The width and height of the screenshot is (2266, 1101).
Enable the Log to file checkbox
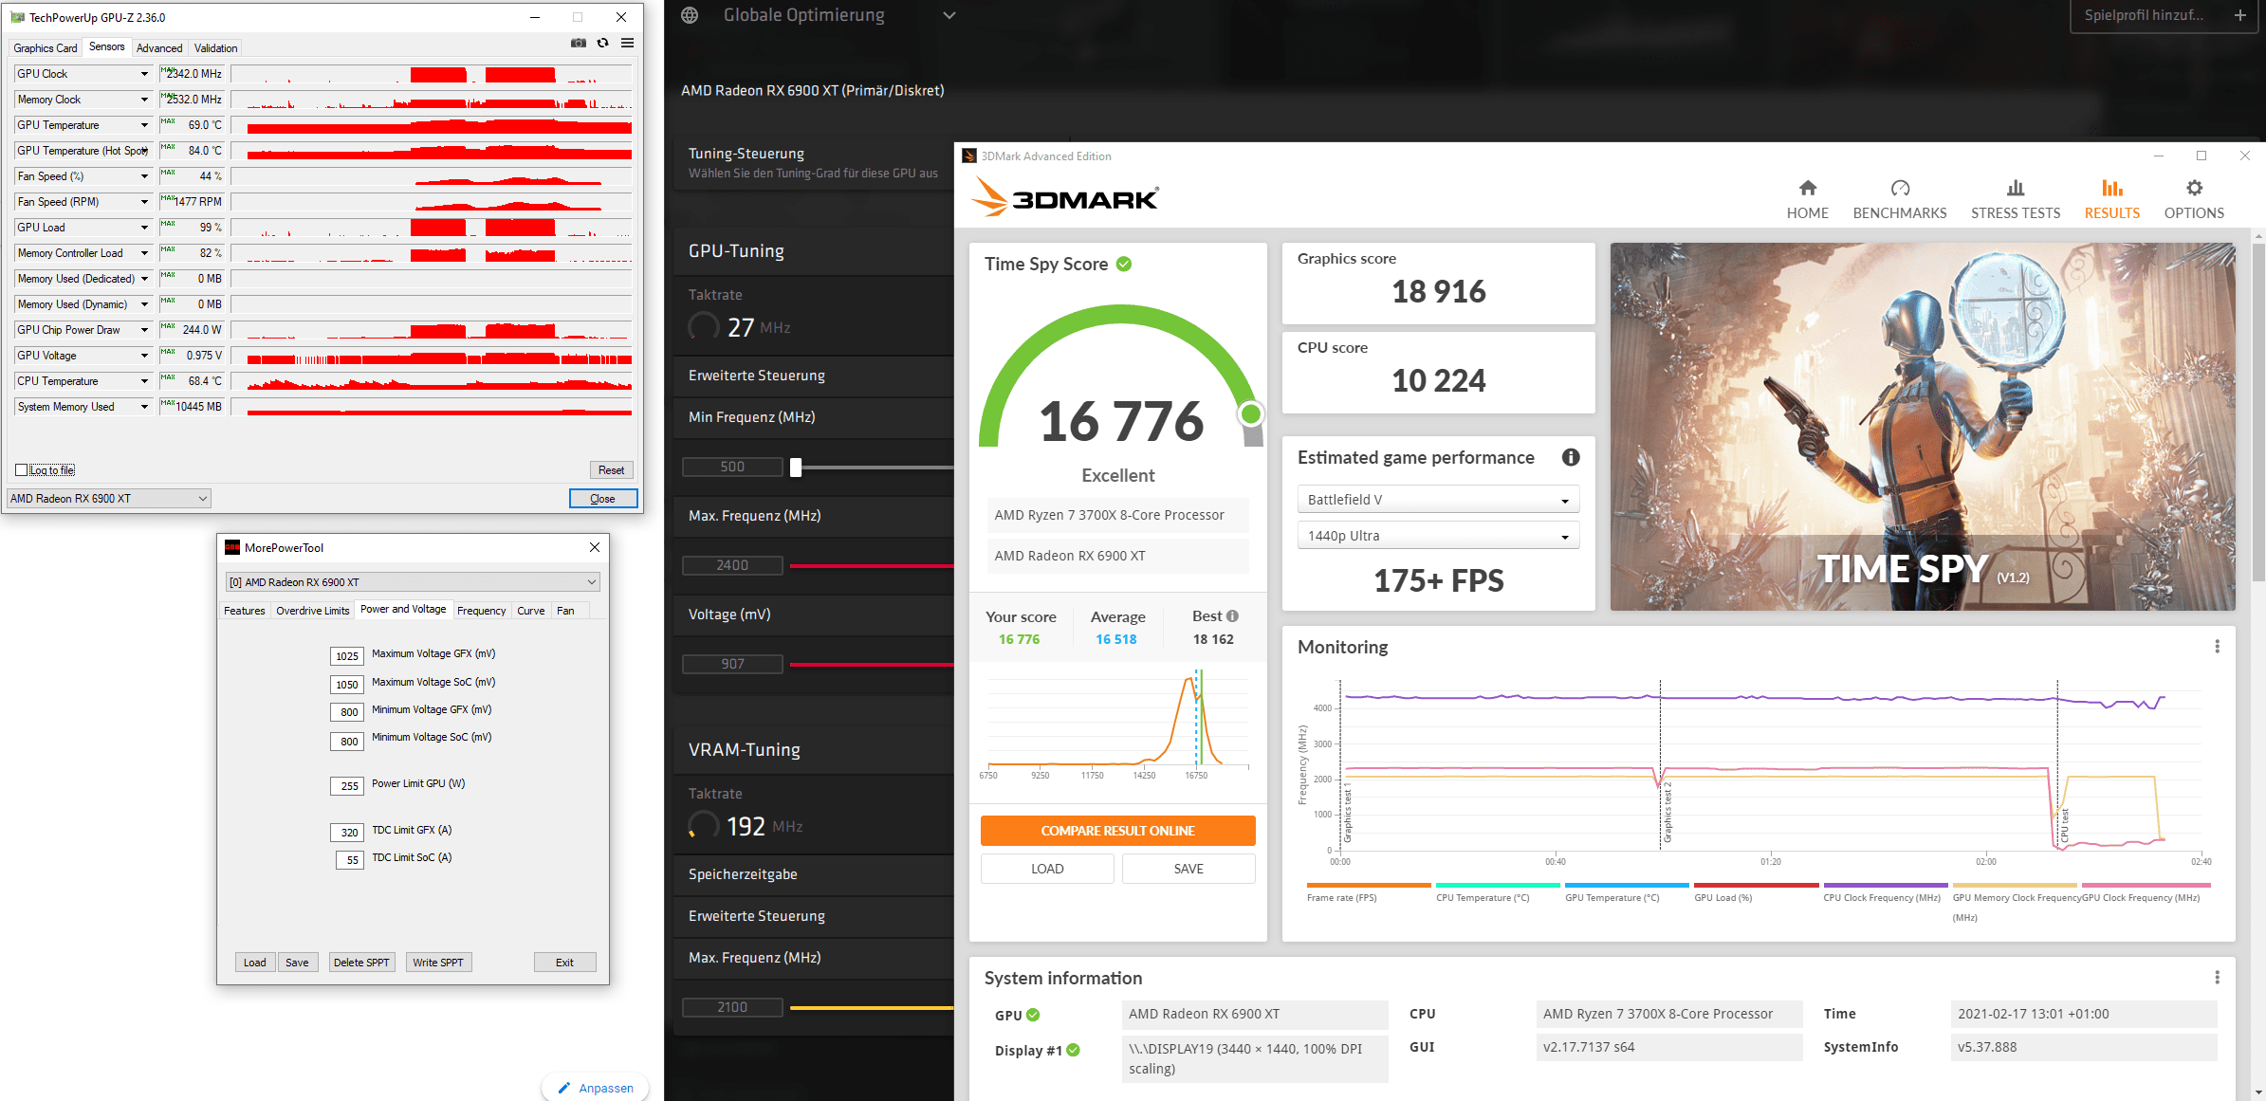point(22,470)
